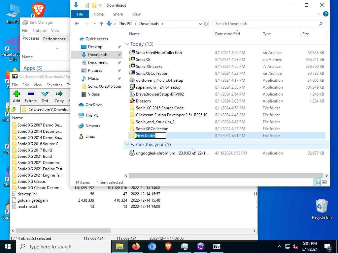Open the recent locations dropdown arrow
The image size is (338, 253).
94,24
